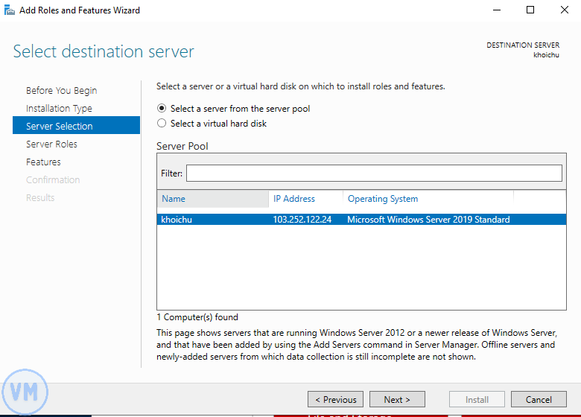
Task: Minimize the wizard window
Action: click(496, 10)
